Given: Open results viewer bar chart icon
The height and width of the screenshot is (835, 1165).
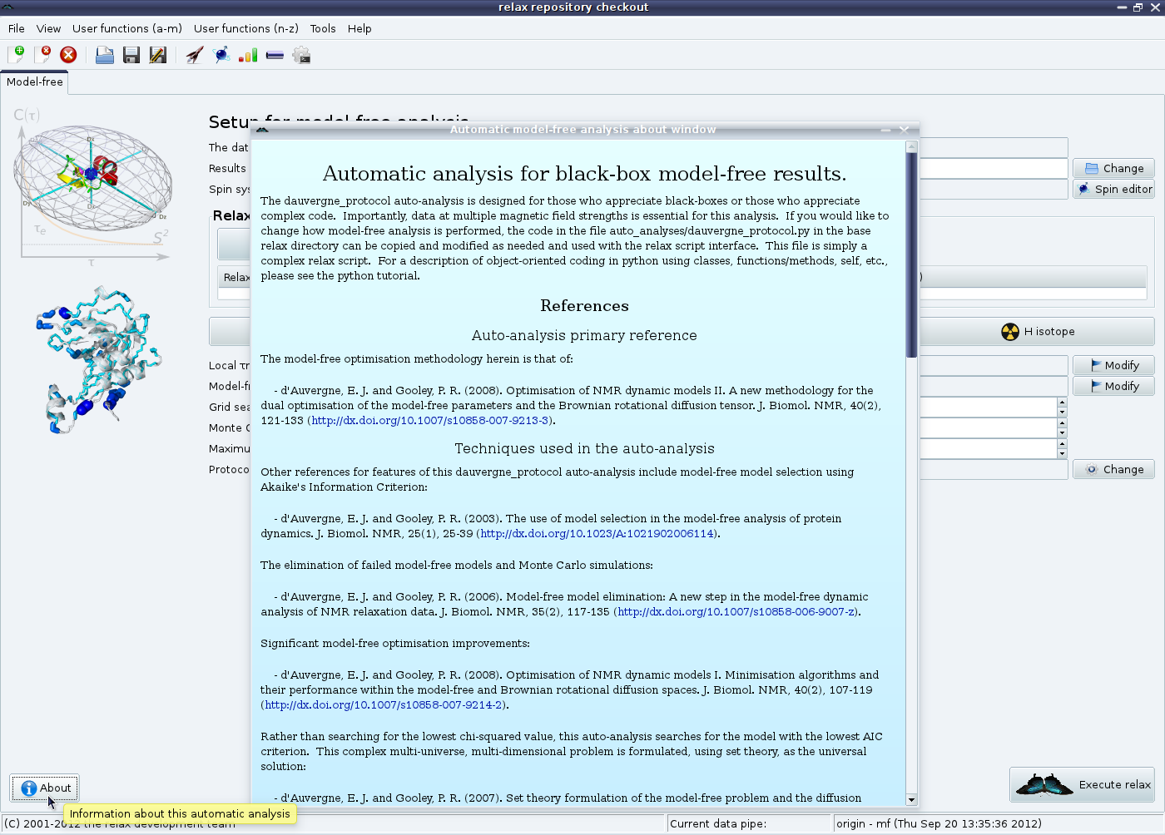Looking at the screenshot, I should tap(248, 55).
